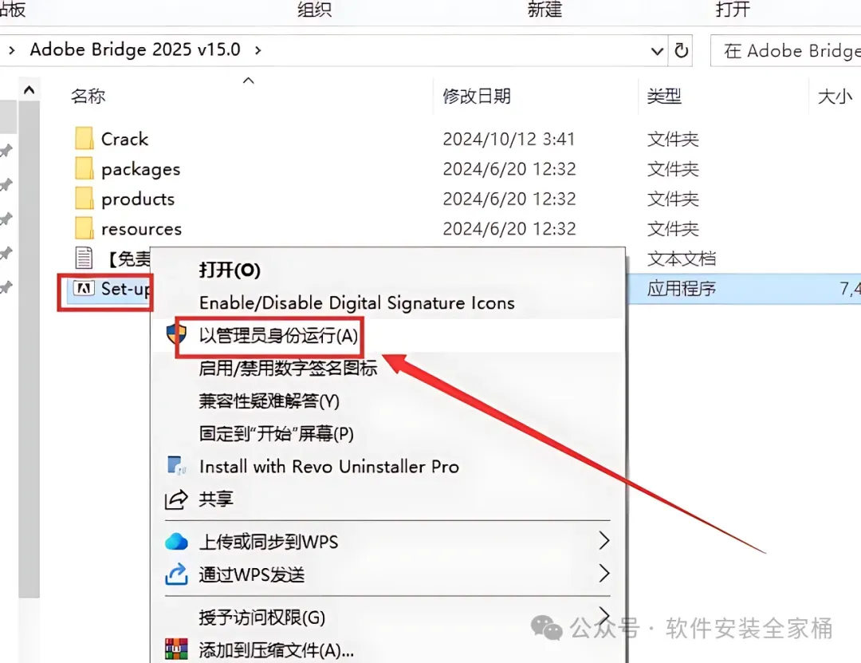Select the resources folder icon
This screenshot has height=663, width=861.
tap(84, 228)
